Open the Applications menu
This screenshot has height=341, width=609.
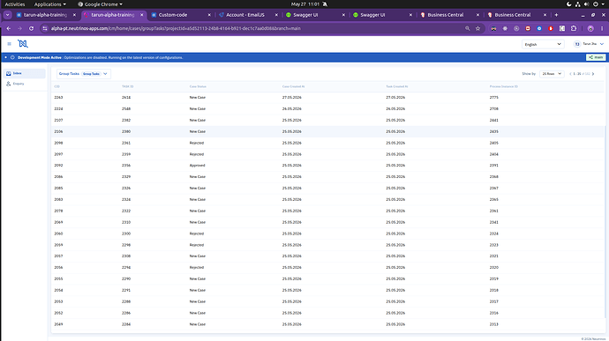[49, 4]
